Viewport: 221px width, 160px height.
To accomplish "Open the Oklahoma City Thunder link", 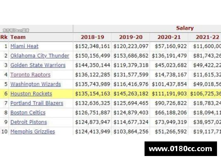I will pos(40,56).
